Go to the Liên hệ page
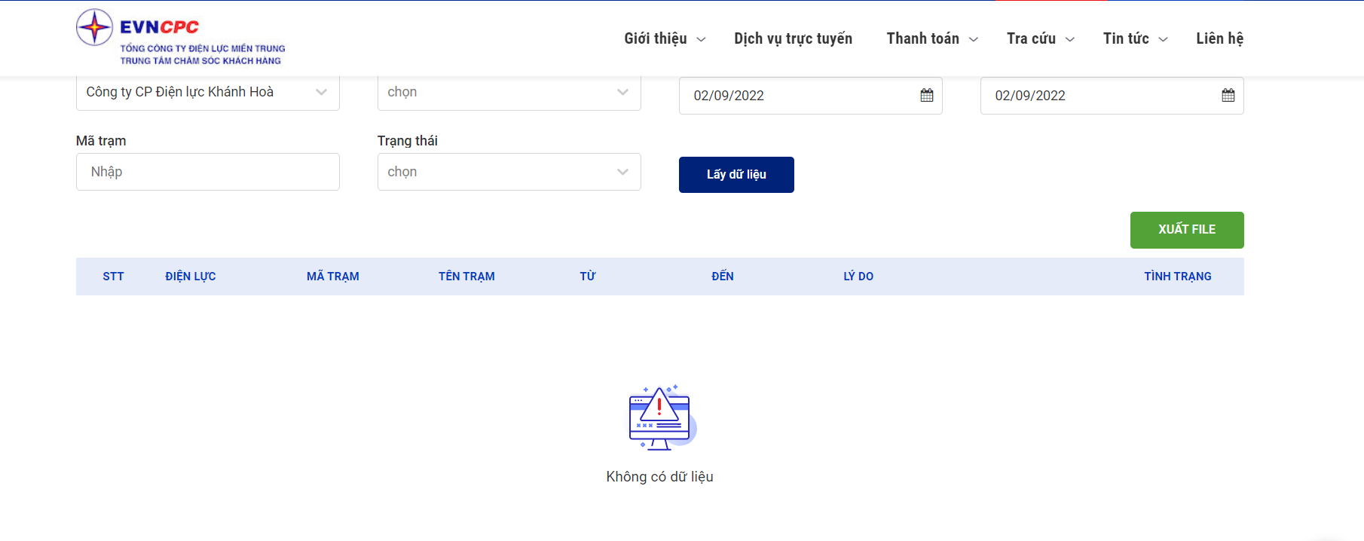Image resolution: width=1364 pixels, height=541 pixels. 1219,38
